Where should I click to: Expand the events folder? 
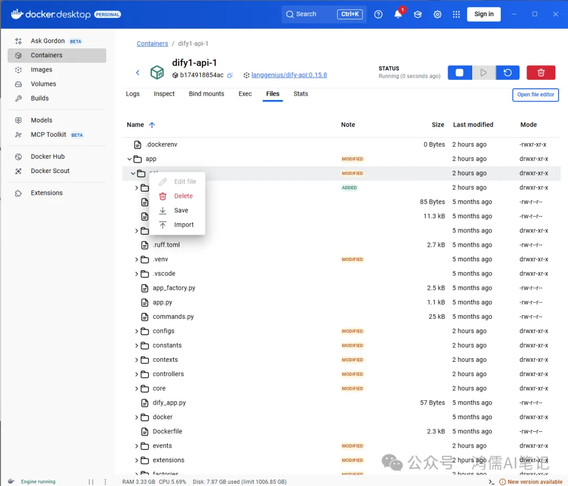click(x=137, y=446)
